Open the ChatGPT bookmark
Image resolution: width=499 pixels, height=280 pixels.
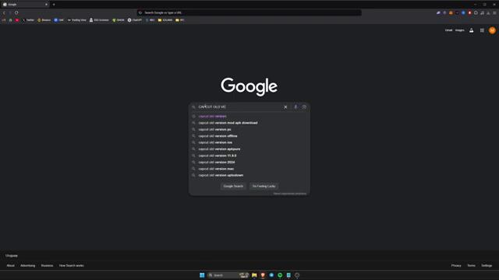(x=135, y=20)
